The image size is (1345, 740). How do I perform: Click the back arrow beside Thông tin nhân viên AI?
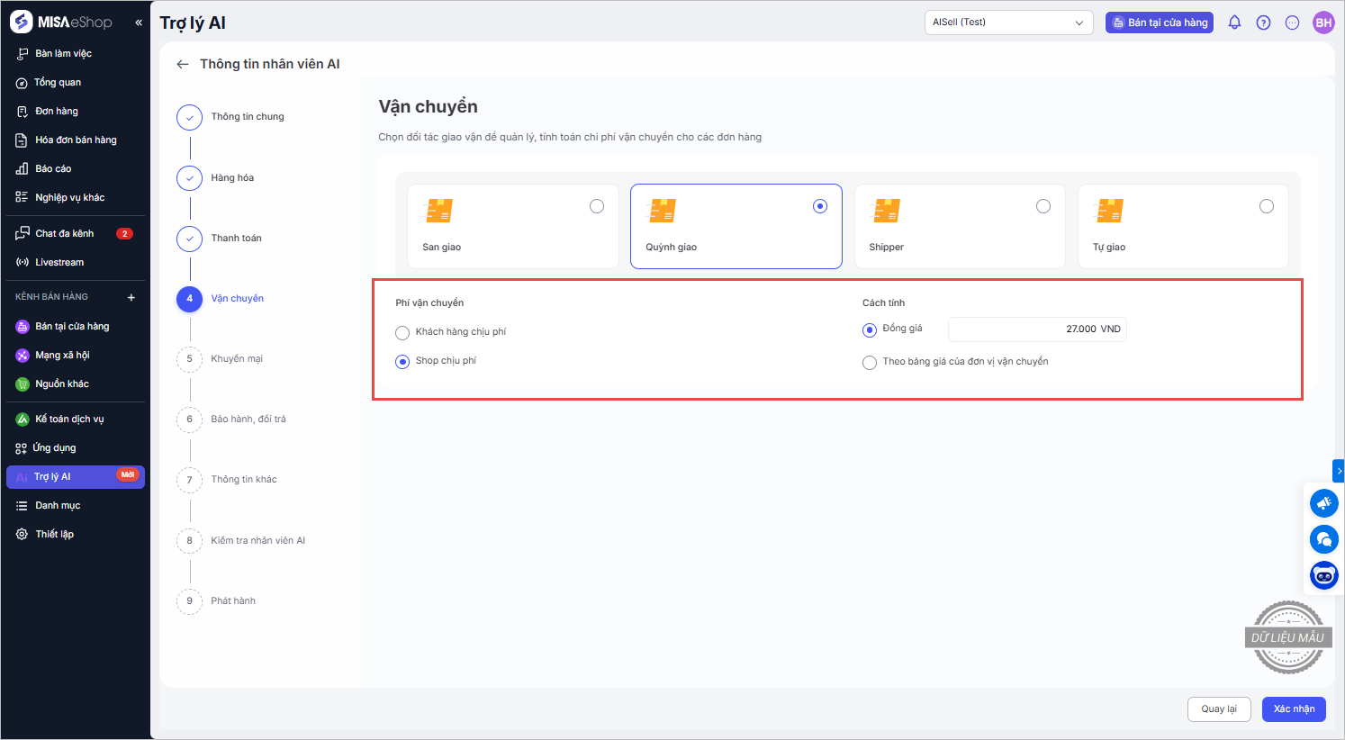click(x=183, y=64)
